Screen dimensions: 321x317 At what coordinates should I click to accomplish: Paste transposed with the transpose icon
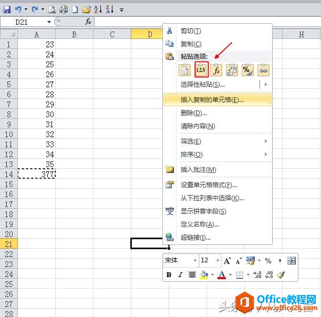coord(232,70)
